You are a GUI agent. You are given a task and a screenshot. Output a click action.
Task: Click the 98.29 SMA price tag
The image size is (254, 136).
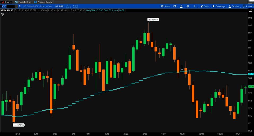[x=251, y=74]
